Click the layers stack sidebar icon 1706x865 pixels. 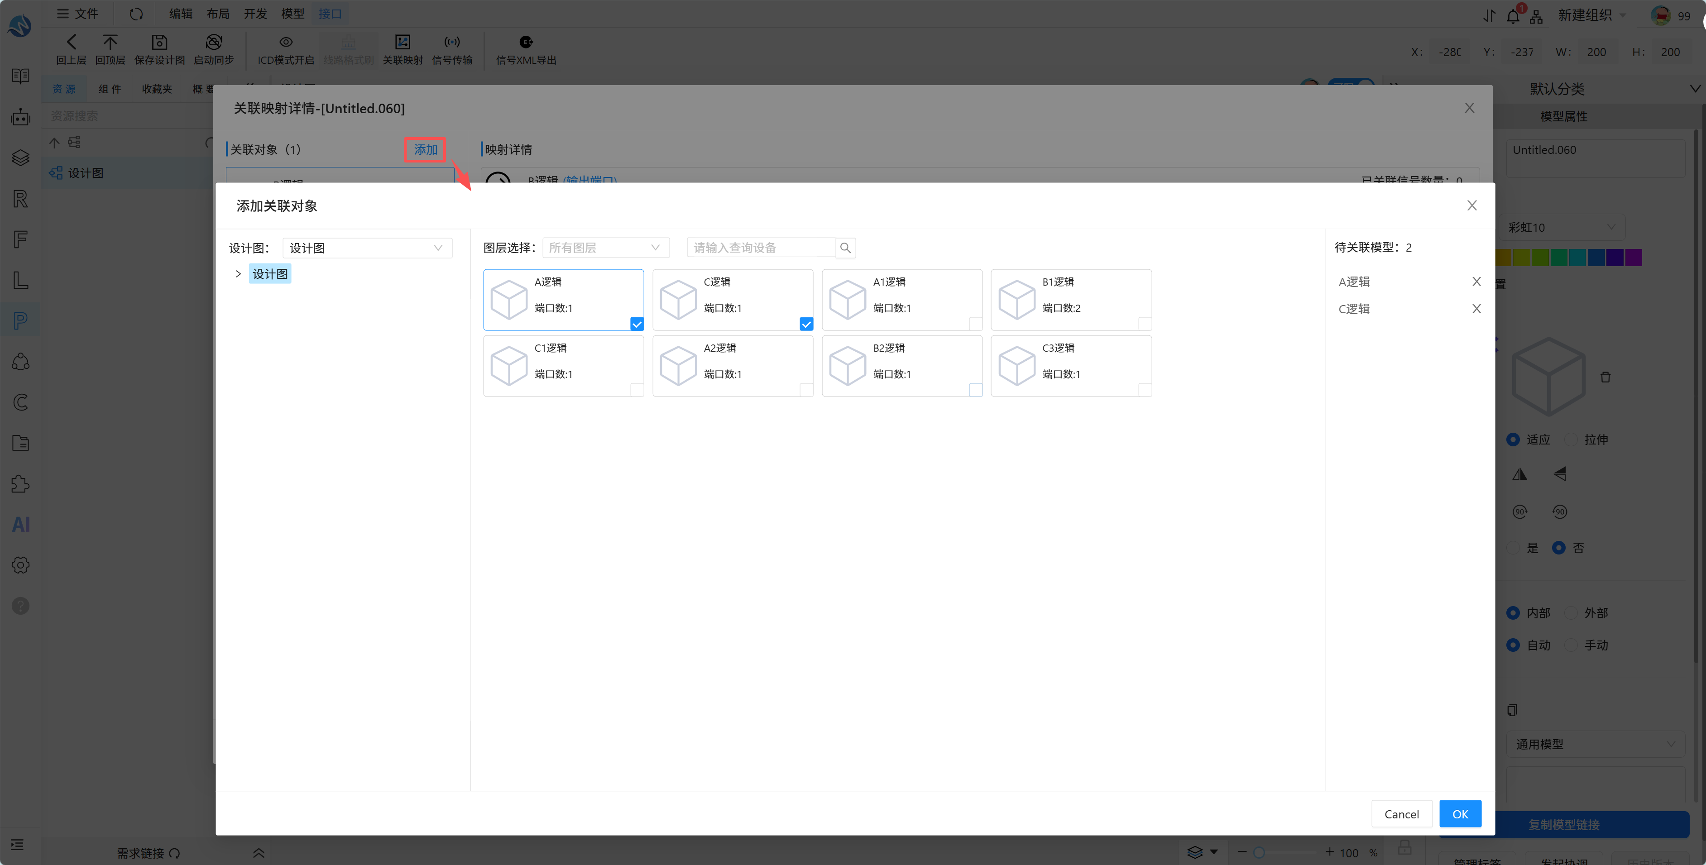point(20,158)
